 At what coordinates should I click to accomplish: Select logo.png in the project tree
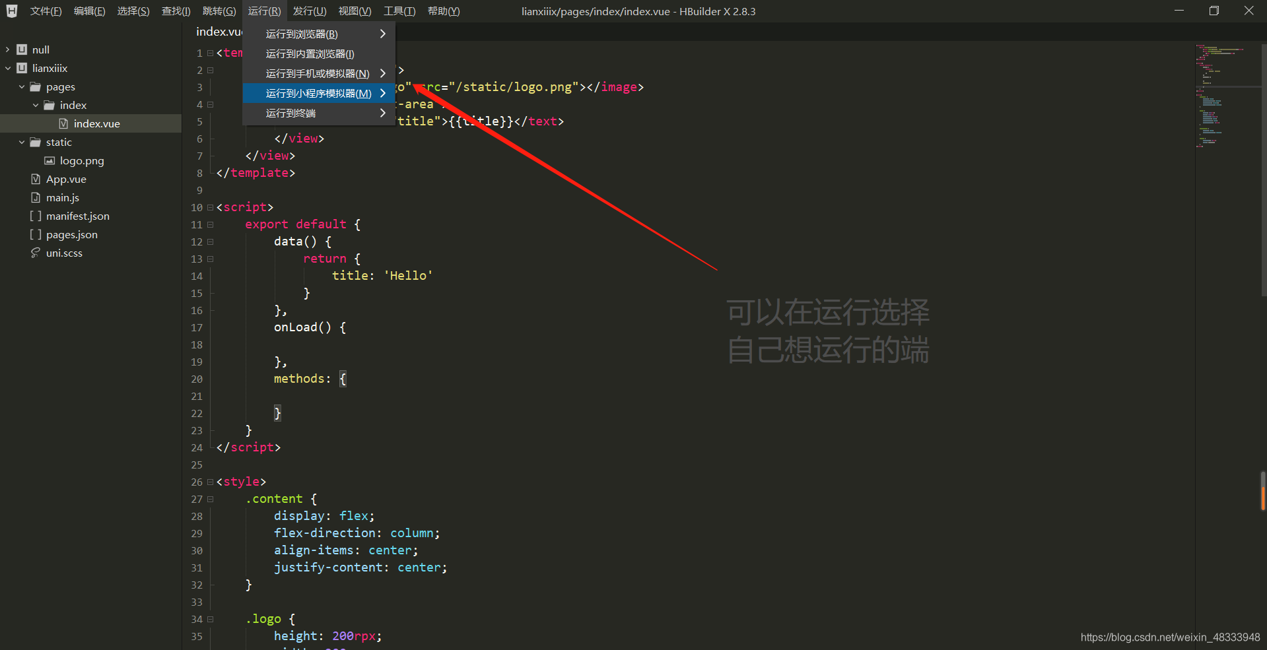82,160
